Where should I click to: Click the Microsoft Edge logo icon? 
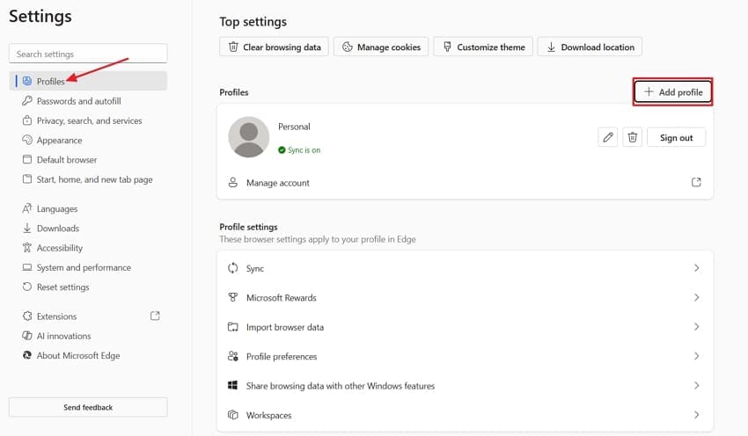pos(27,355)
